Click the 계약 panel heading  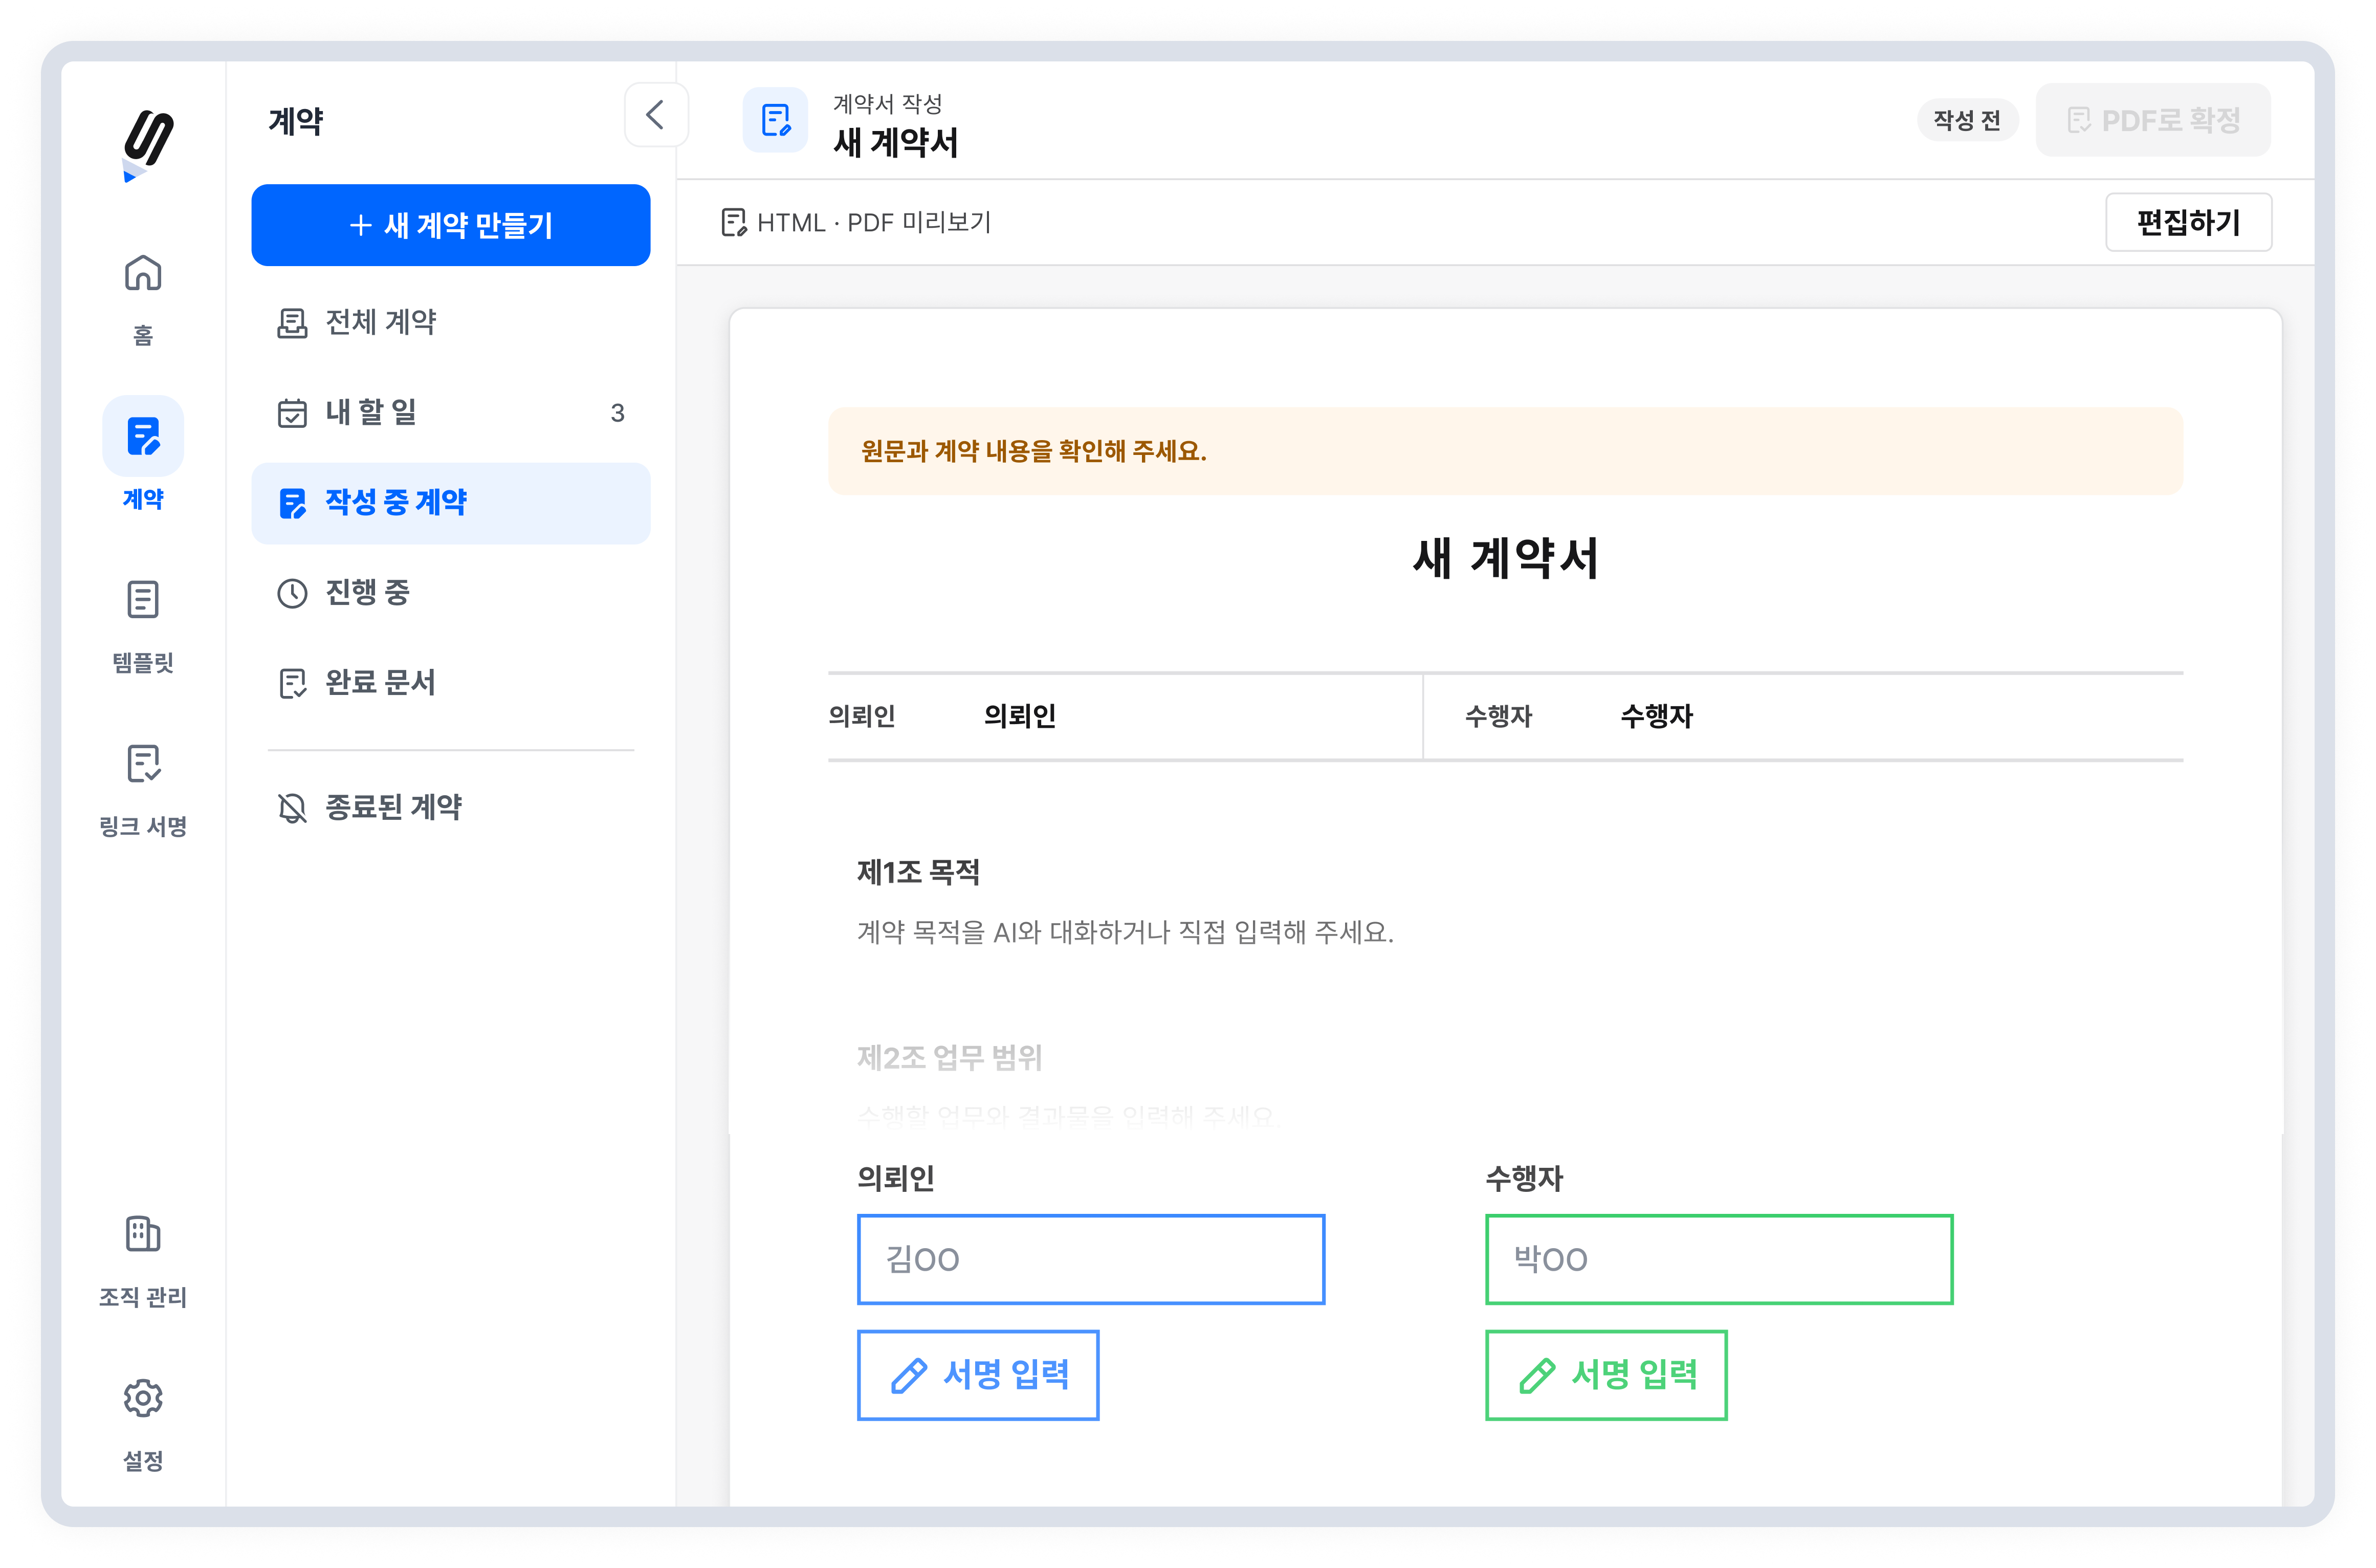[296, 121]
